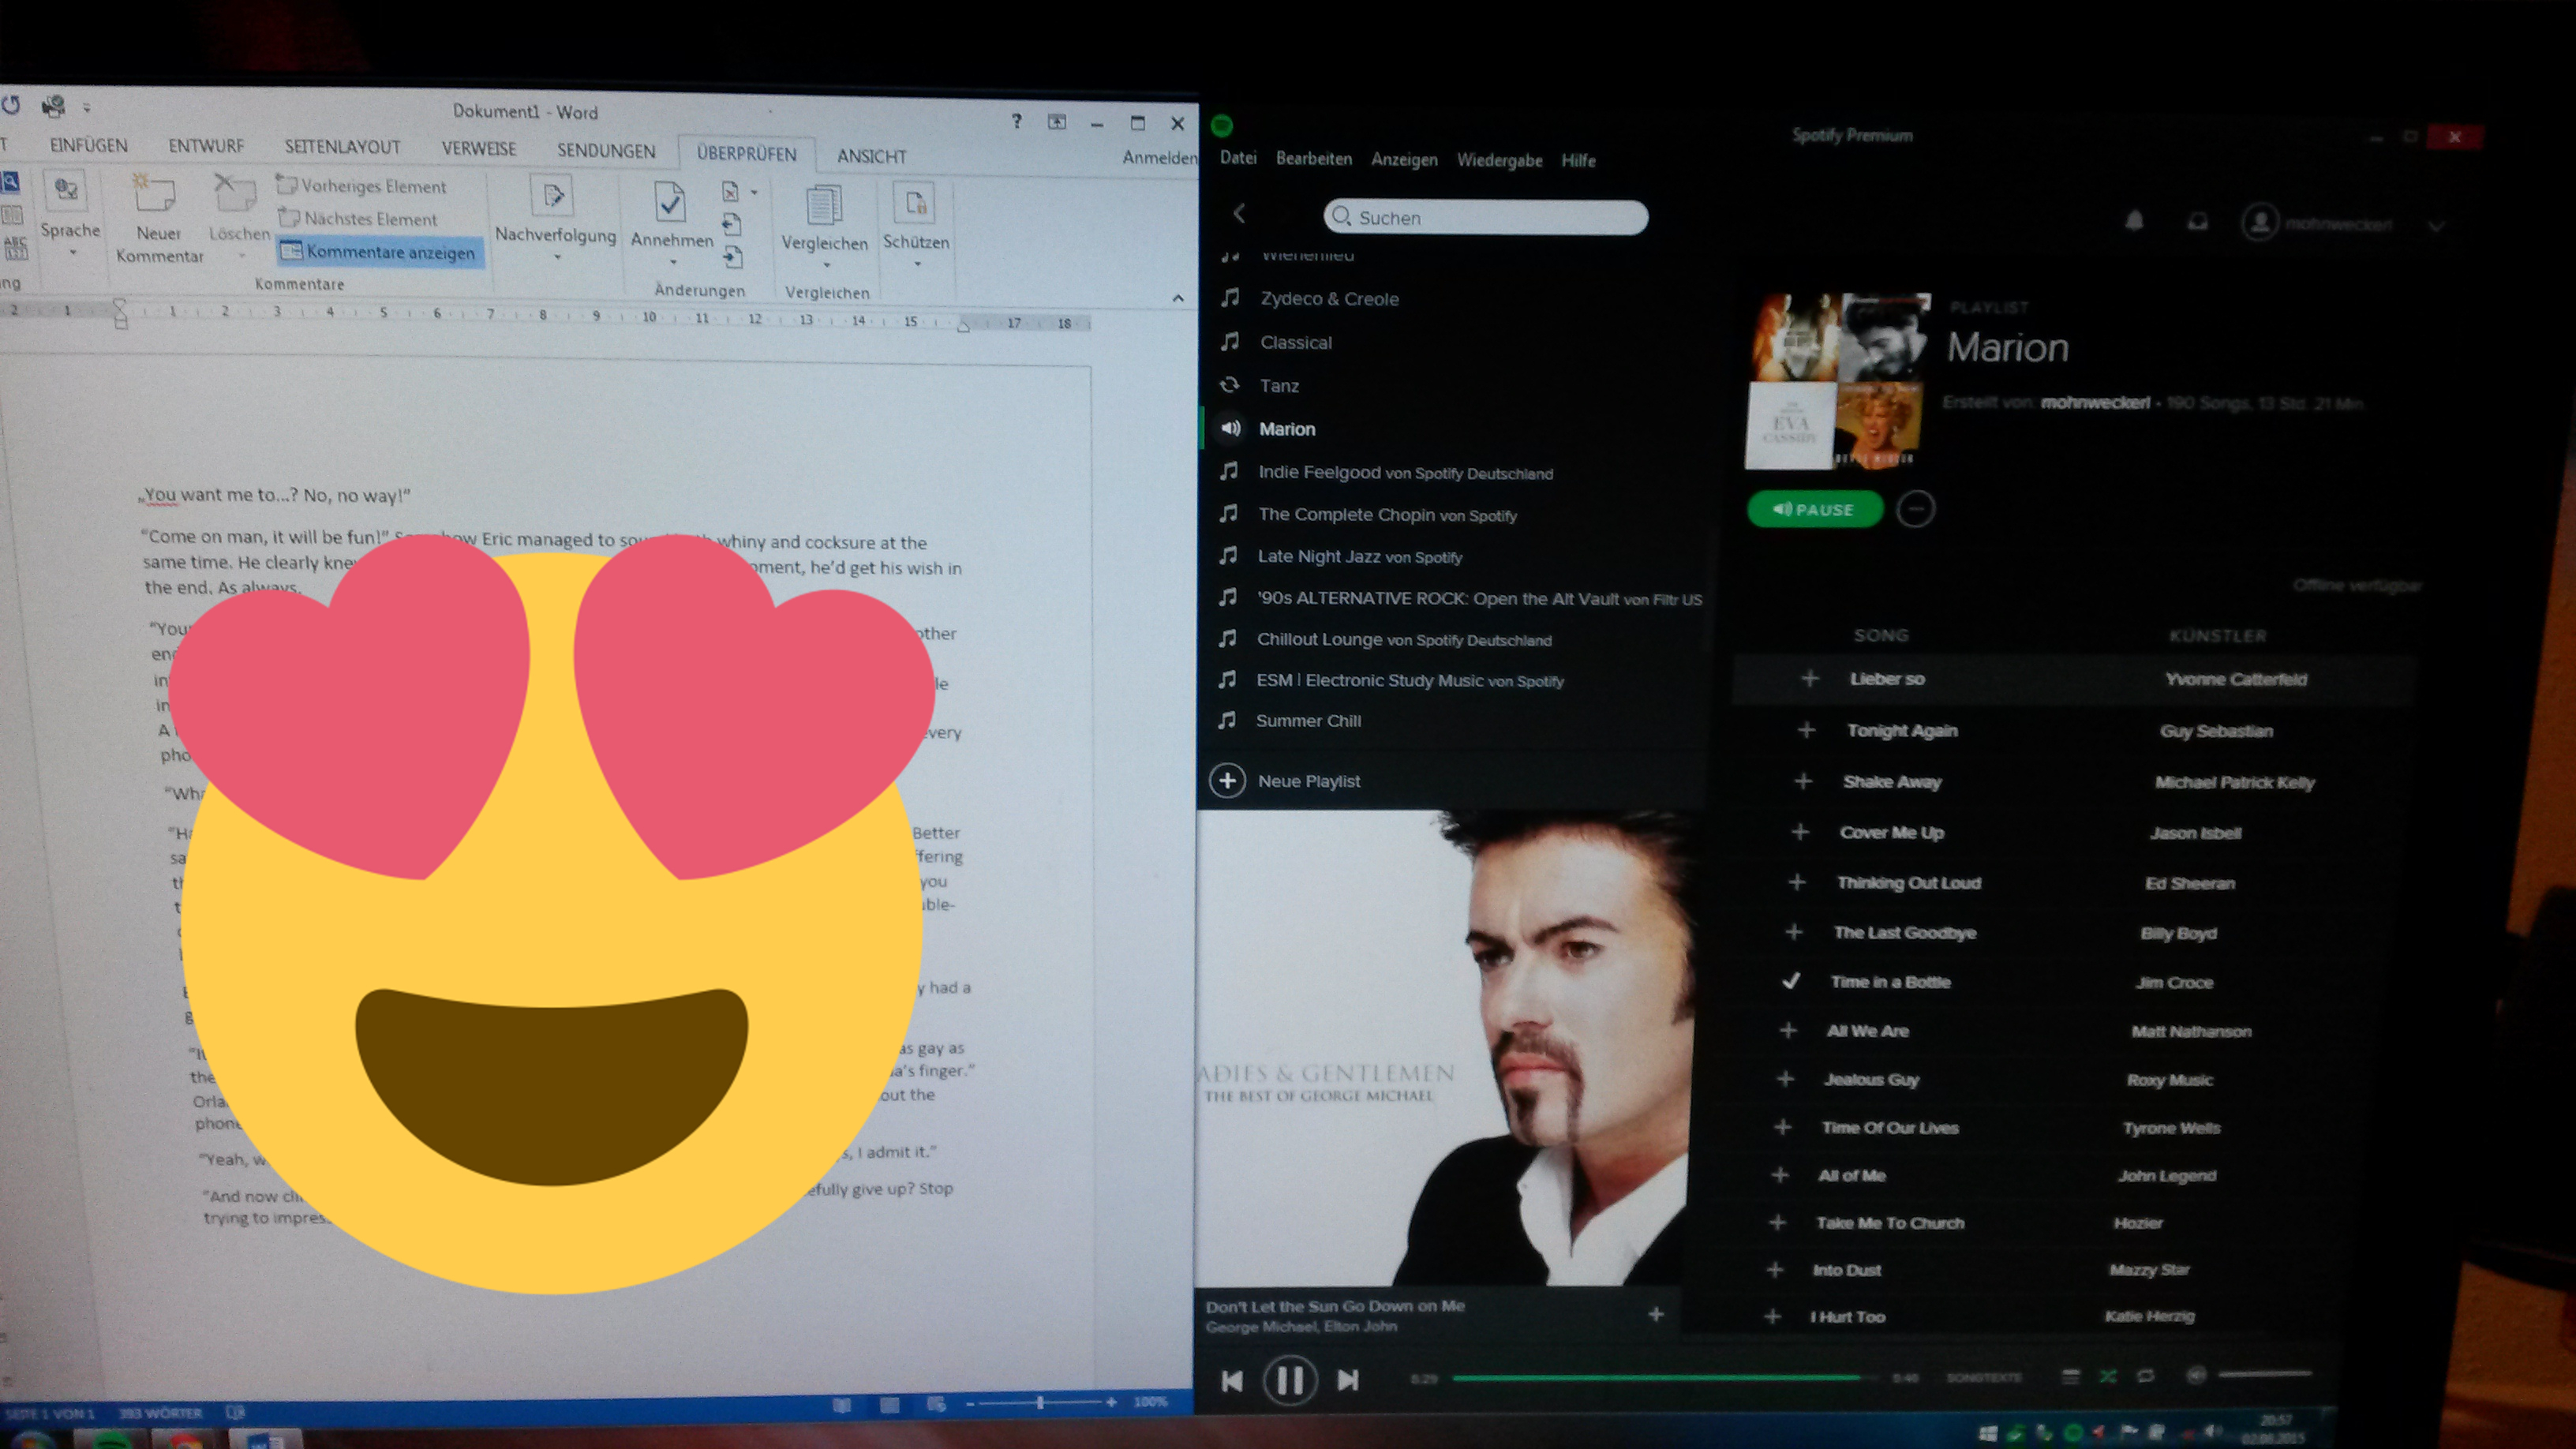This screenshot has height=1449, width=2576.
Task: Jump to Nächstes Element comment
Action: (x=358, y=218)
